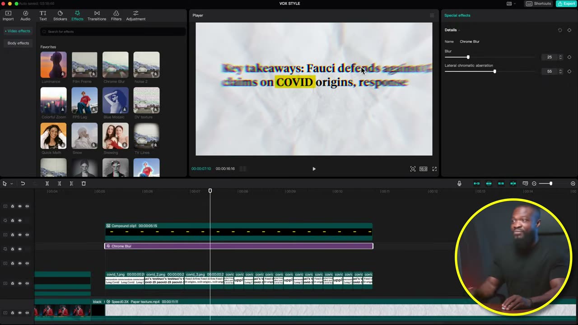Add keyframe diamond for Lateral chromatic aberration
The width and height of the screenshot is (578, 325).
pyautogui.click(x=569, y=71)
